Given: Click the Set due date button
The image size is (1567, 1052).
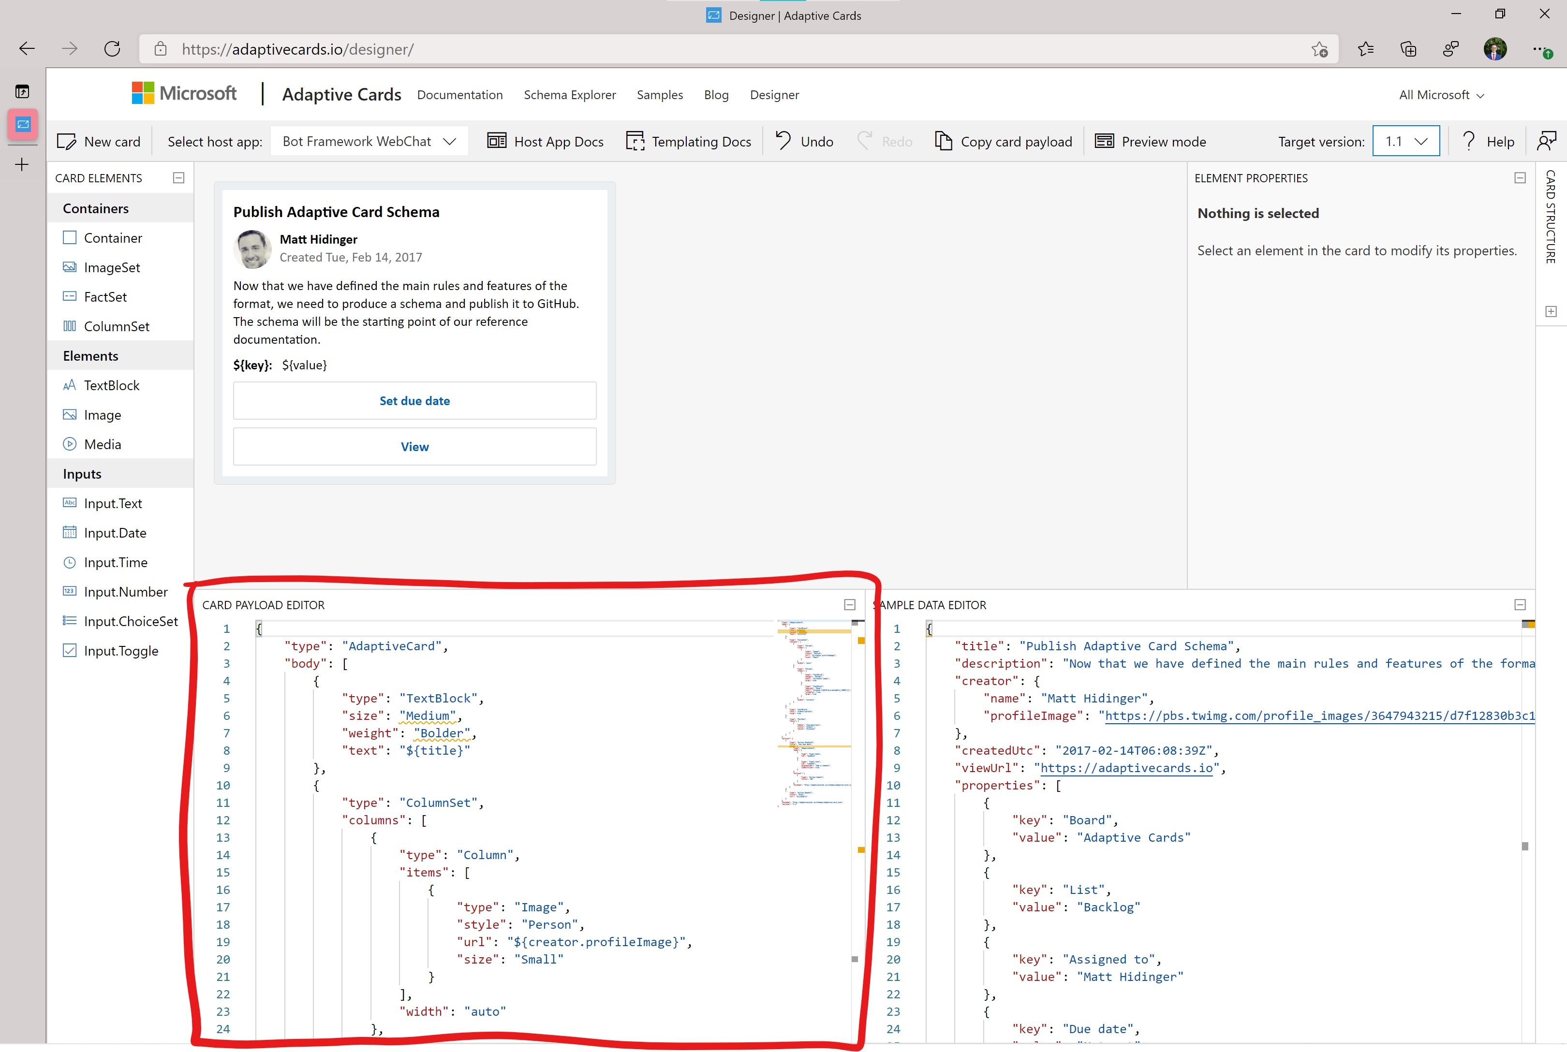Looking at the screenshot, I should point(414,400).
